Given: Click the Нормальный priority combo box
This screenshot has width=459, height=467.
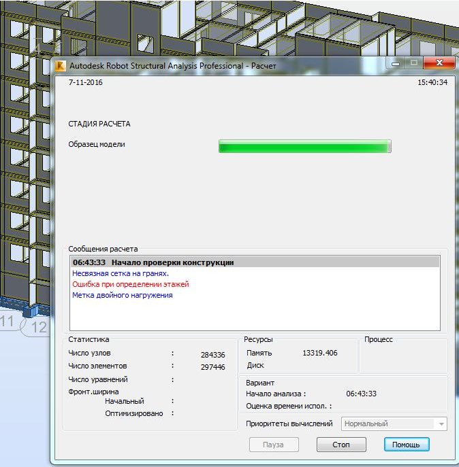Looking at the screenshot, I should (x=388, y=424).
